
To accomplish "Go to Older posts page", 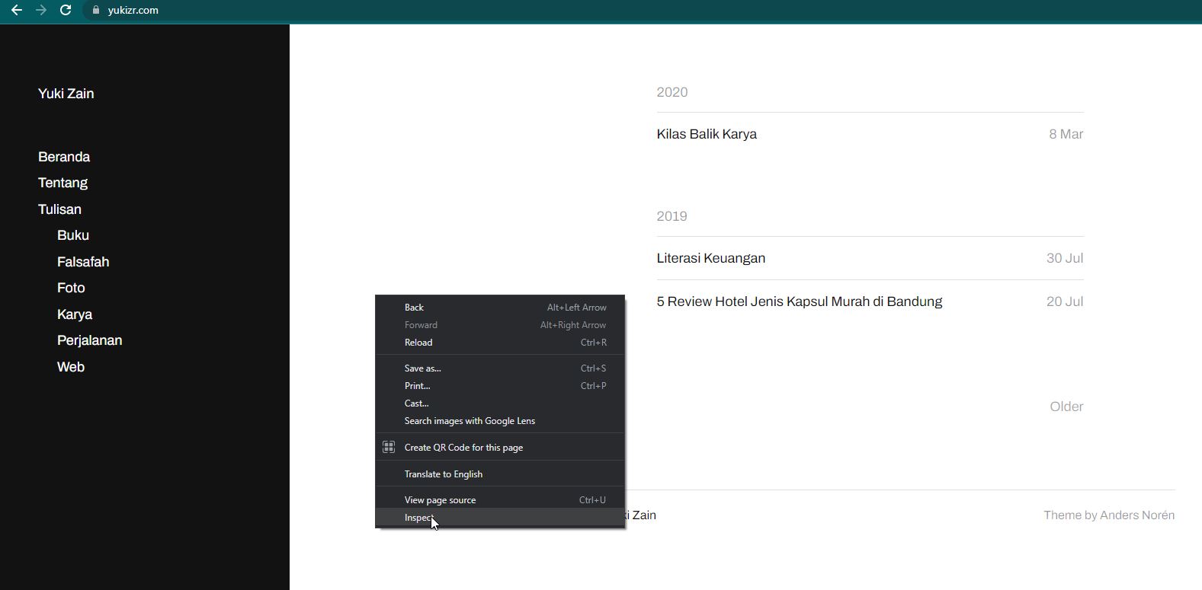I will [x=1066, y=407].
